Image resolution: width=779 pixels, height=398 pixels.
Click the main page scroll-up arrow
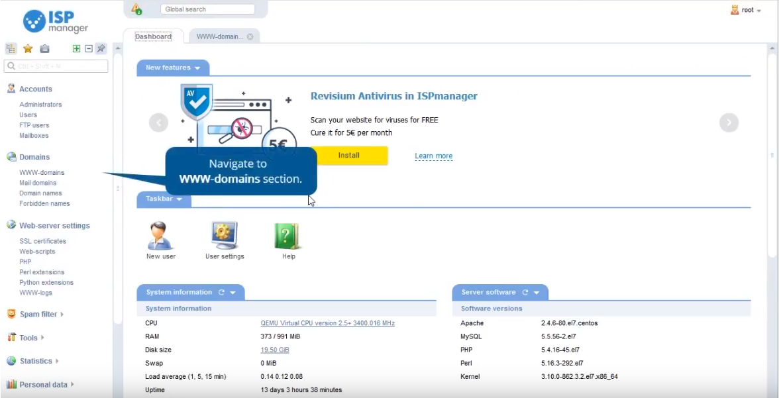pos(772,48)
